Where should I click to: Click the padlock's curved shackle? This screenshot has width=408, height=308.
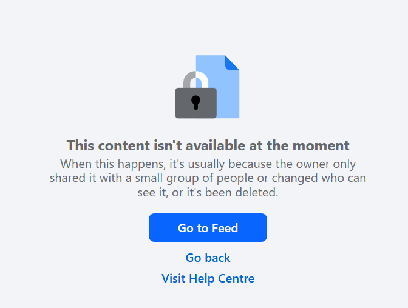[x=195, y=79]
